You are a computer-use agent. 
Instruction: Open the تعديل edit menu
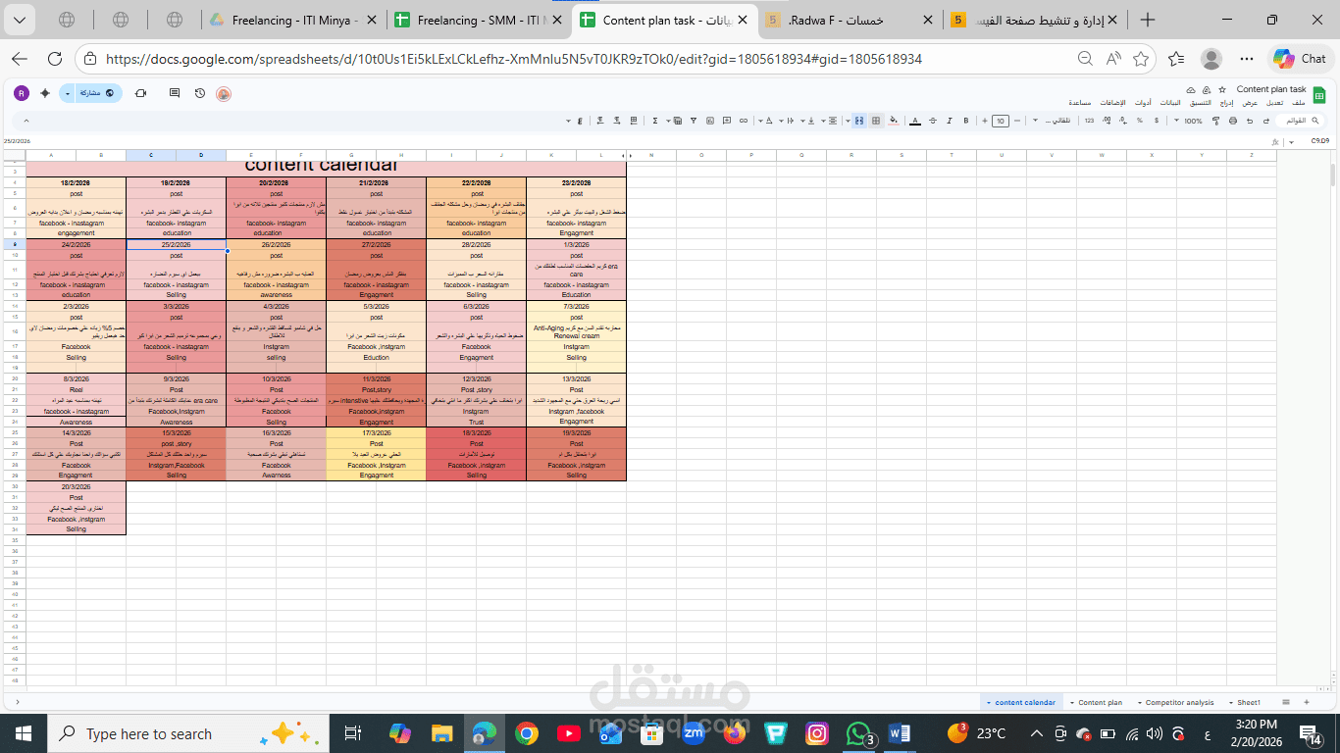pos(1275,103)
